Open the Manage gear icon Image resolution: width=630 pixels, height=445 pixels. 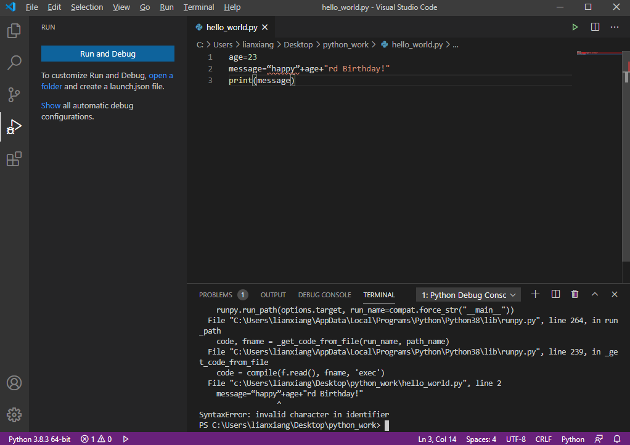14,415
